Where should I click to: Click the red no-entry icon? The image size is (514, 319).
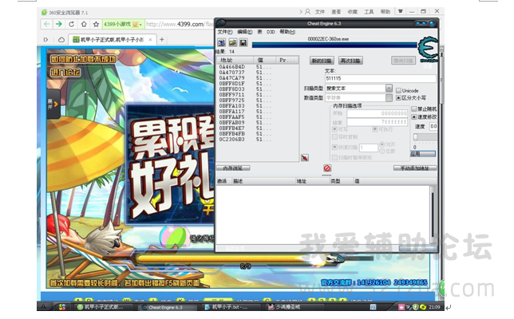327,168
